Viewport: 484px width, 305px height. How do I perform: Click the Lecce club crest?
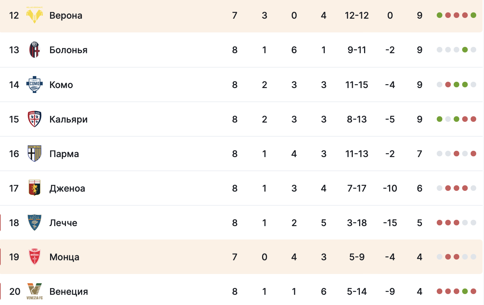point(35,223)
